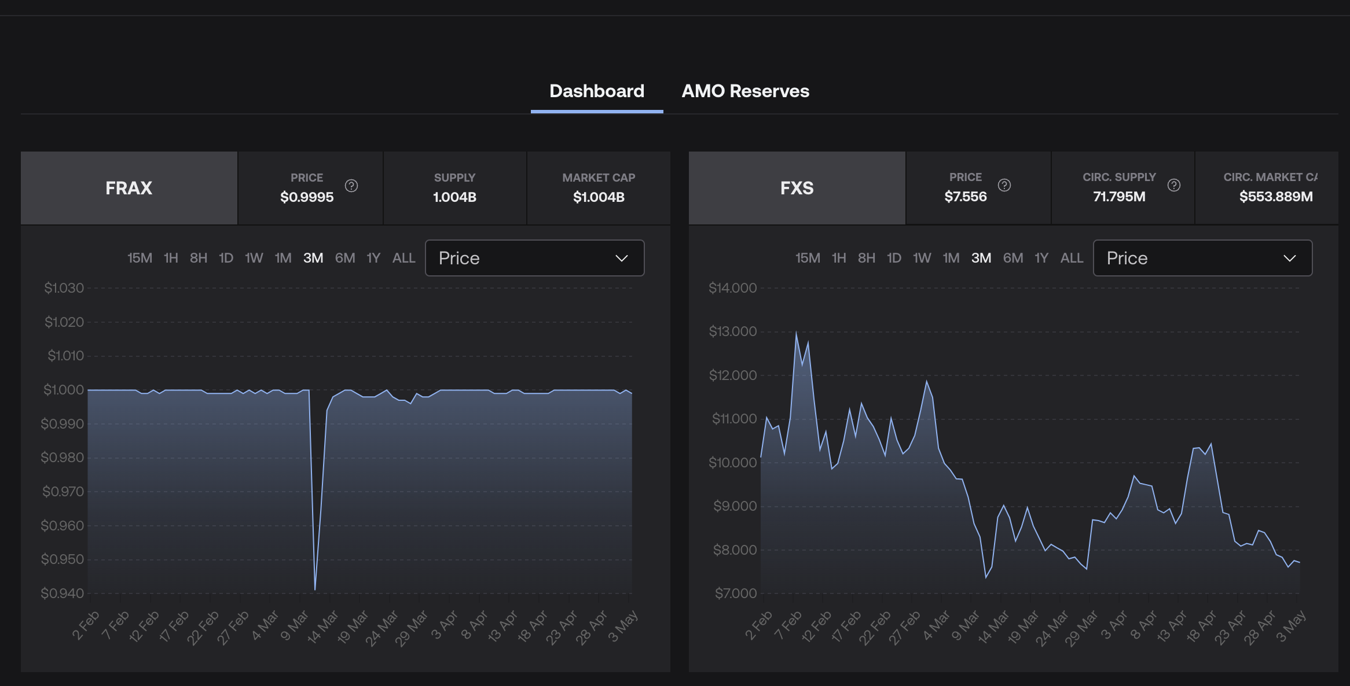Open the FXS chart Price dropdown

[1202, 258]
